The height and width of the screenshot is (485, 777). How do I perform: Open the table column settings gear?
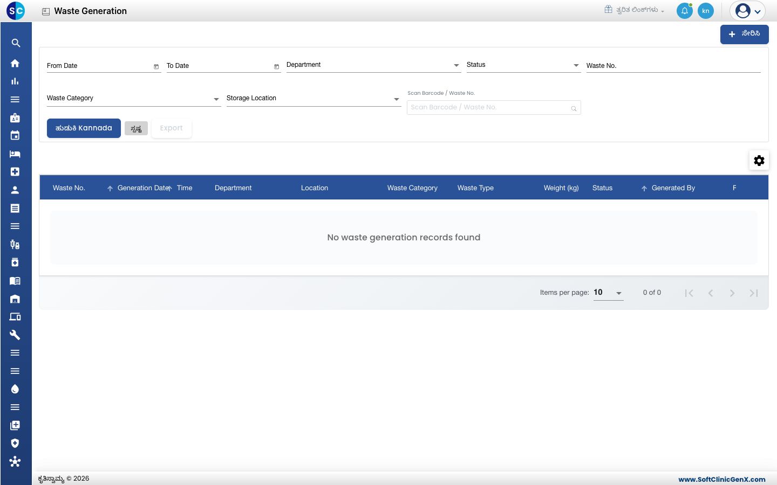click(x=759, y=161)
